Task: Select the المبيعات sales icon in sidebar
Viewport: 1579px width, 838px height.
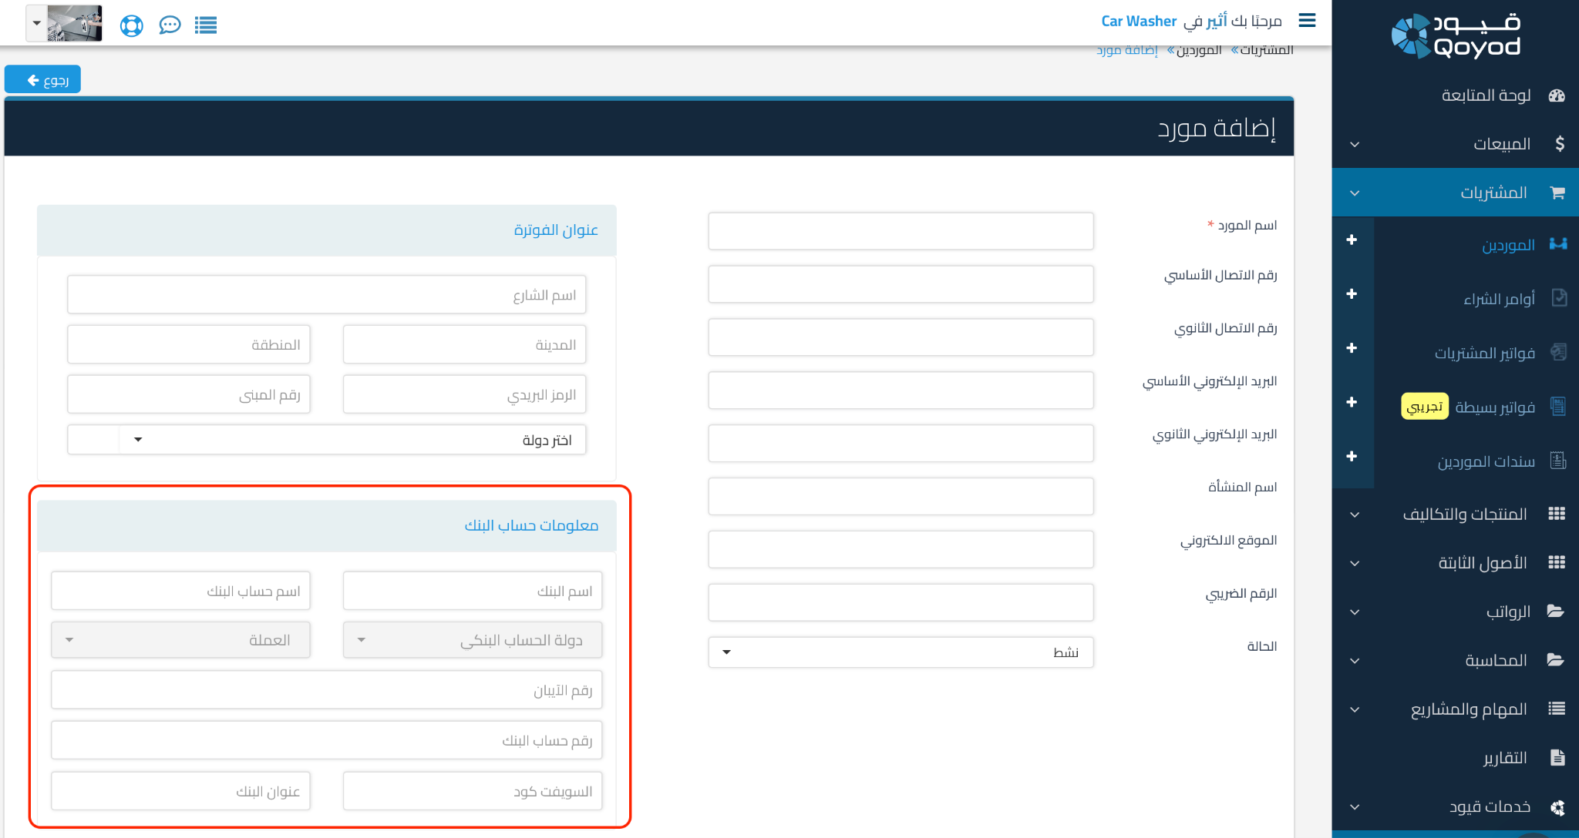Action: [x=1560, y=143]
